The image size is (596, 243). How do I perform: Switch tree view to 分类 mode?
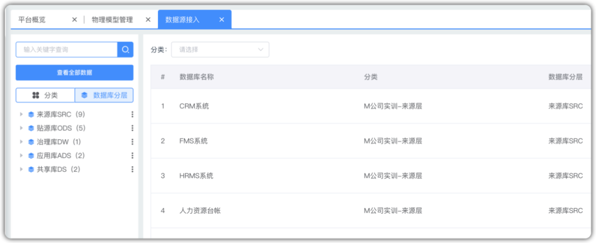pos(45,95)
